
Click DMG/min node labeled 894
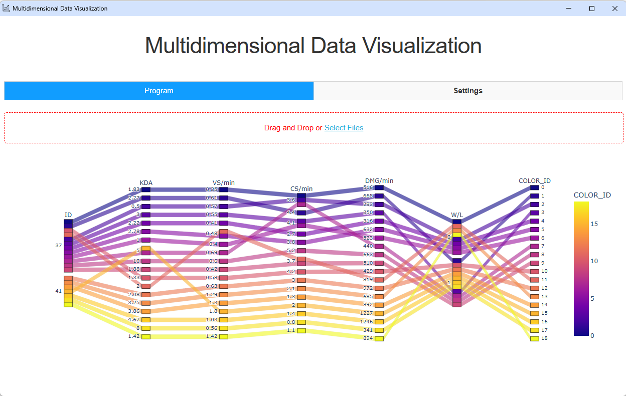click(379, 338)
